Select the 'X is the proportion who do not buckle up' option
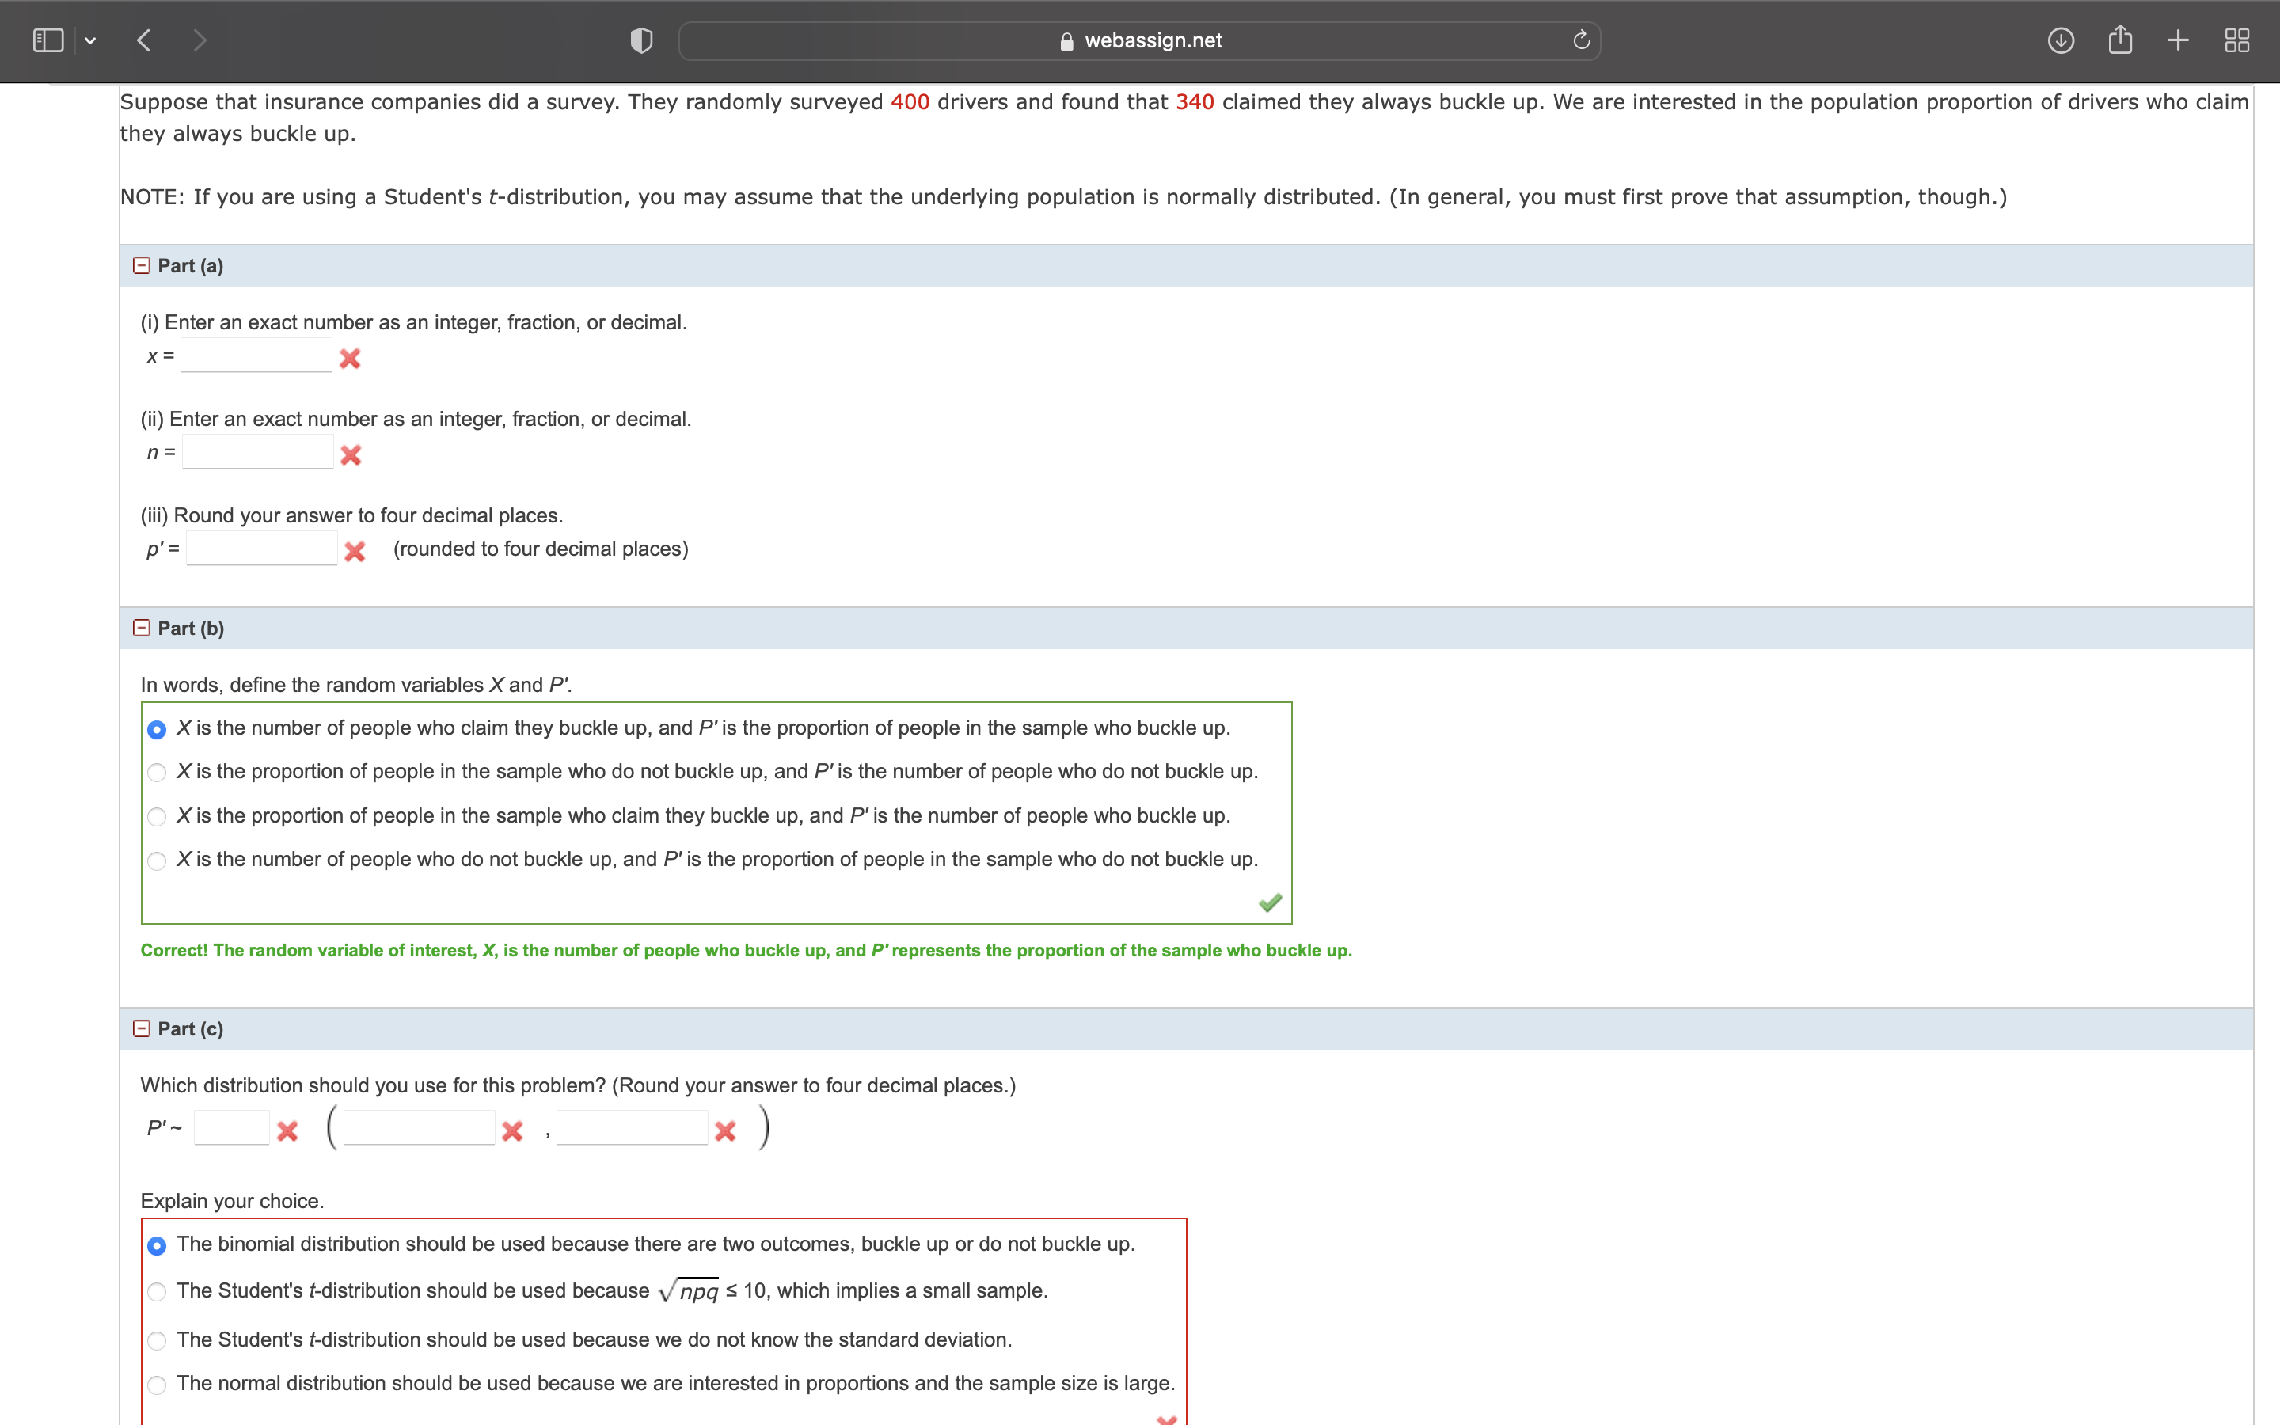 click(x=158, y=772)
